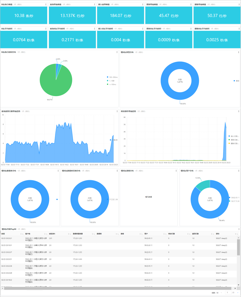Expand the options menu for 慢SQL列表Top50 table
This screenshot has width=241, height=297.
tap(239, 229)
